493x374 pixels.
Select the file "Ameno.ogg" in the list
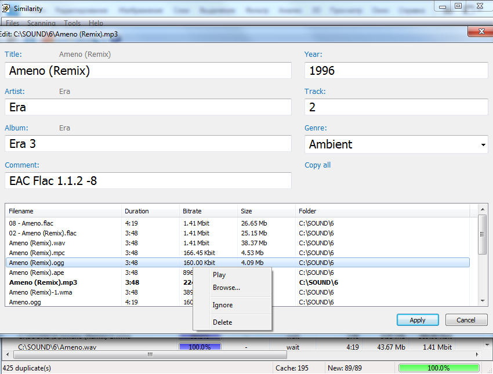[x=25, y=302]
